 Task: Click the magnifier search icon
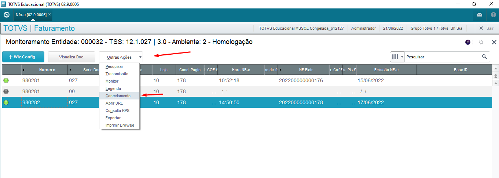click(484, 57)
